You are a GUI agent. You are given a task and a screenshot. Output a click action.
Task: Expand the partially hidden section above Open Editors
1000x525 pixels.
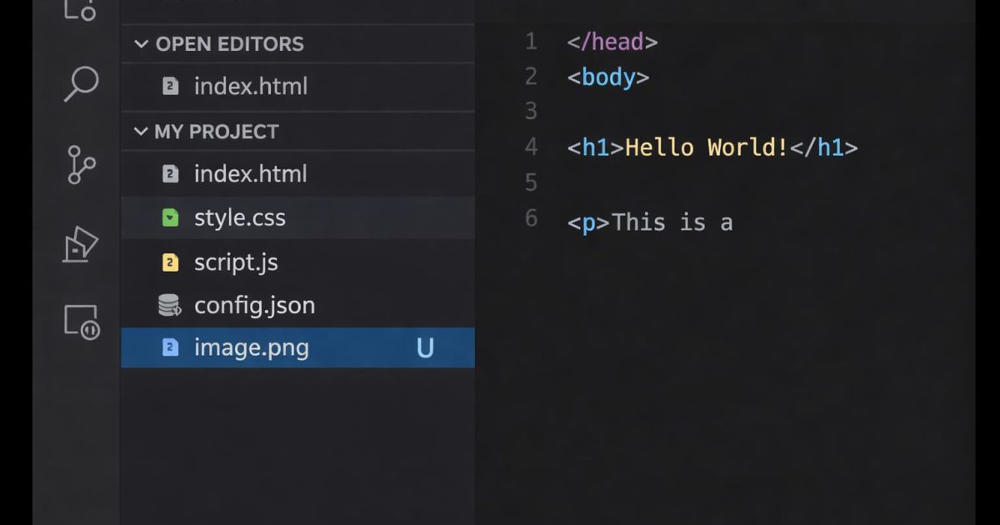tap(250, 7)
